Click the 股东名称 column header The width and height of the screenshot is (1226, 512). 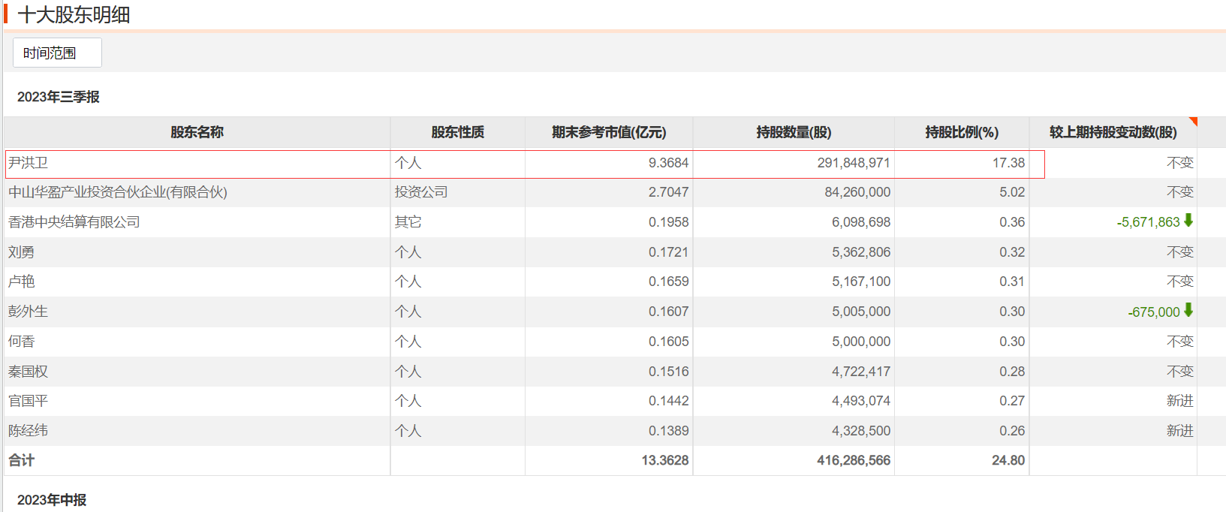click(x=197, y=132)
